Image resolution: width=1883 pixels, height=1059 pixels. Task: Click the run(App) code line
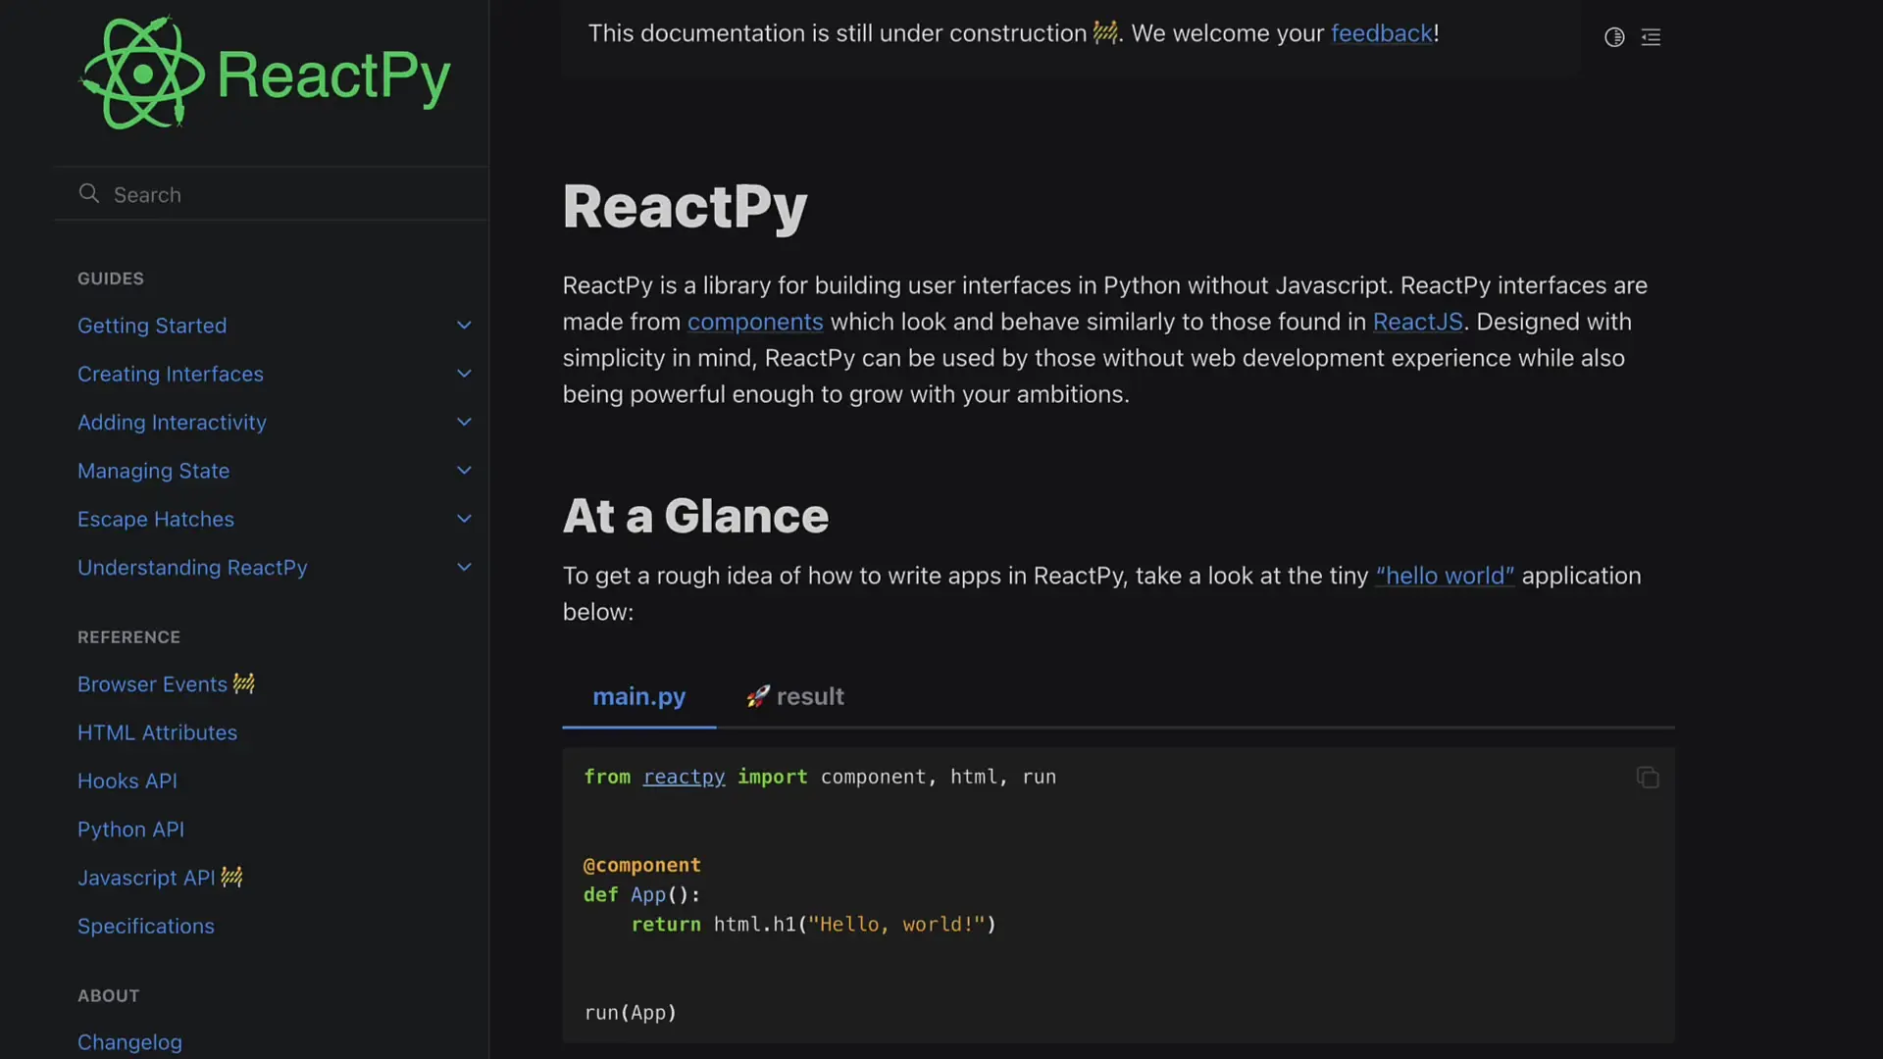[x=631, y=1012]
